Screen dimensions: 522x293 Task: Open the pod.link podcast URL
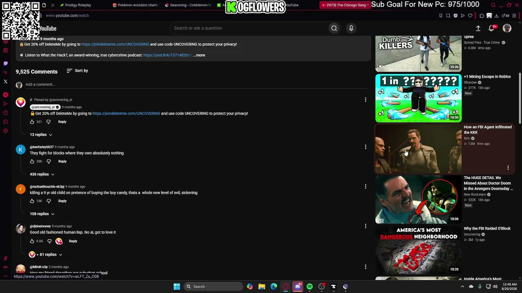(x=168, y=55)
